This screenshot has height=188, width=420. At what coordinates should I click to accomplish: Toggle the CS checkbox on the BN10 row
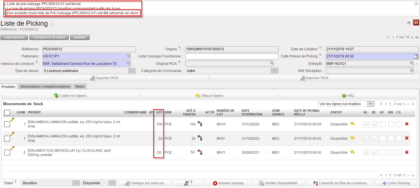click(x=399, y=124)
